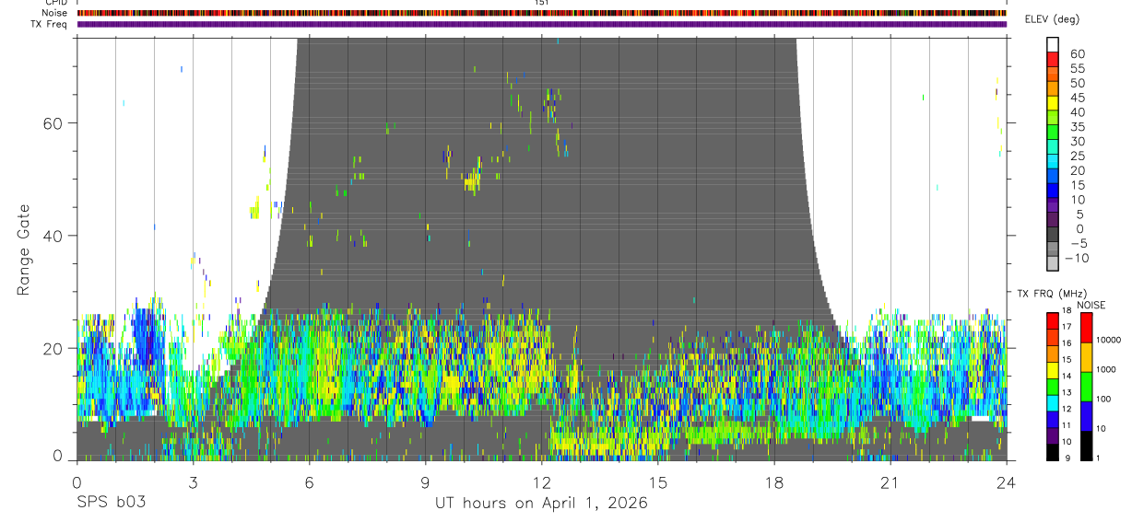The height and width of the screenshot is (522, 1132).
Task: Click the 'TX Freq' row label
Action: click(50, 24)
